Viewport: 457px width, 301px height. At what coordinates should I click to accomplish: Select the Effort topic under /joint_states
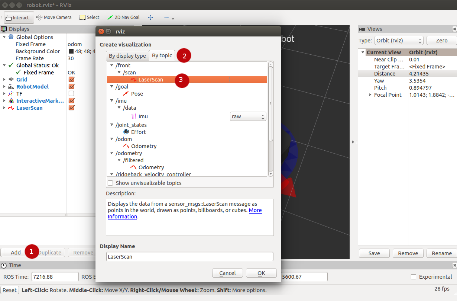tap(138, 132)
